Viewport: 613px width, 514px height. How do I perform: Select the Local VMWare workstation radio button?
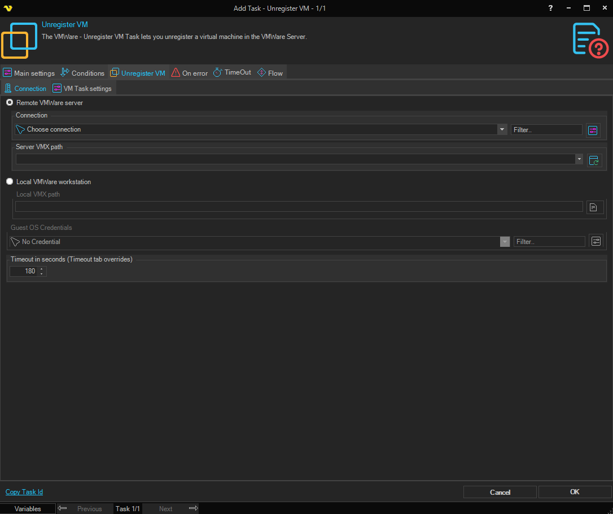pyautogui.click(x=10, y=182)
